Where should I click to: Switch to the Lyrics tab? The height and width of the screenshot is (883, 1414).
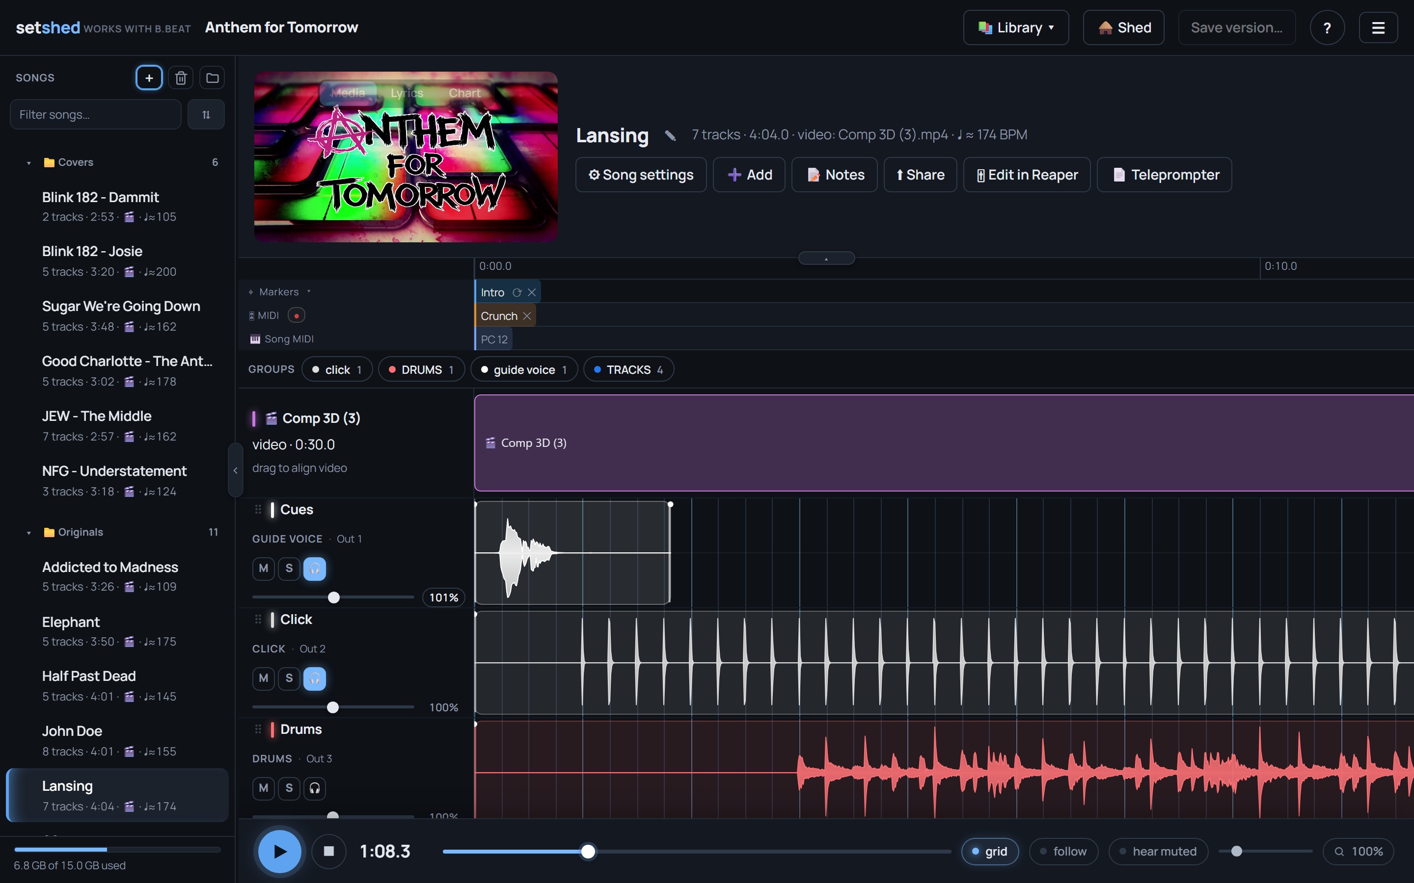[407, 93]
